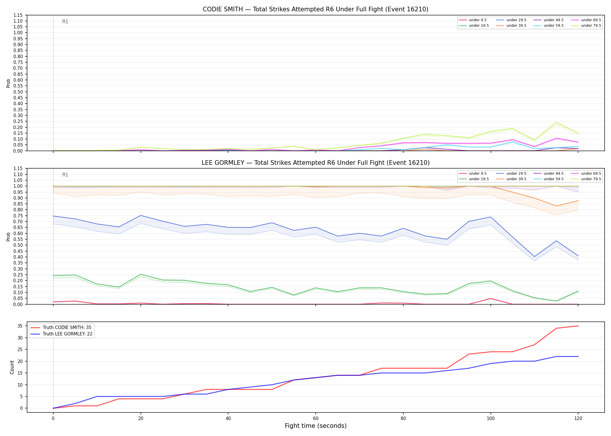Image resolution: width=611 pixels, height=436 pixels.
Task: Click x-axis tick label '120'
Action: 578,419
